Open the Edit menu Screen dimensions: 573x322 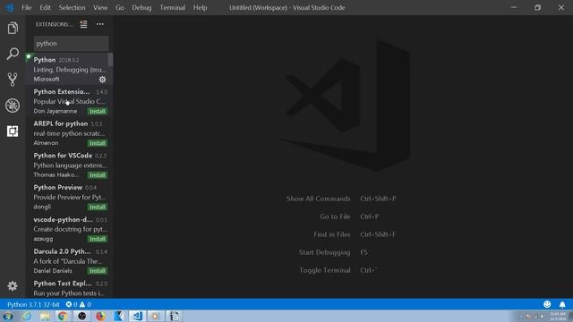46,8
